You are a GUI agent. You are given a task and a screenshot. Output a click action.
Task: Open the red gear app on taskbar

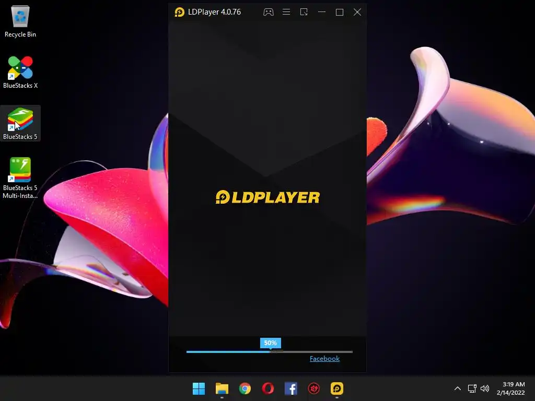[x=314, y=388]
